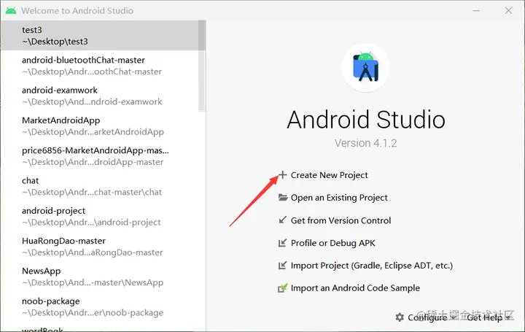This screenshot has width=525, height=332.
Task: Launch Profile or Debug APK
Action: (x=332, y=243)
